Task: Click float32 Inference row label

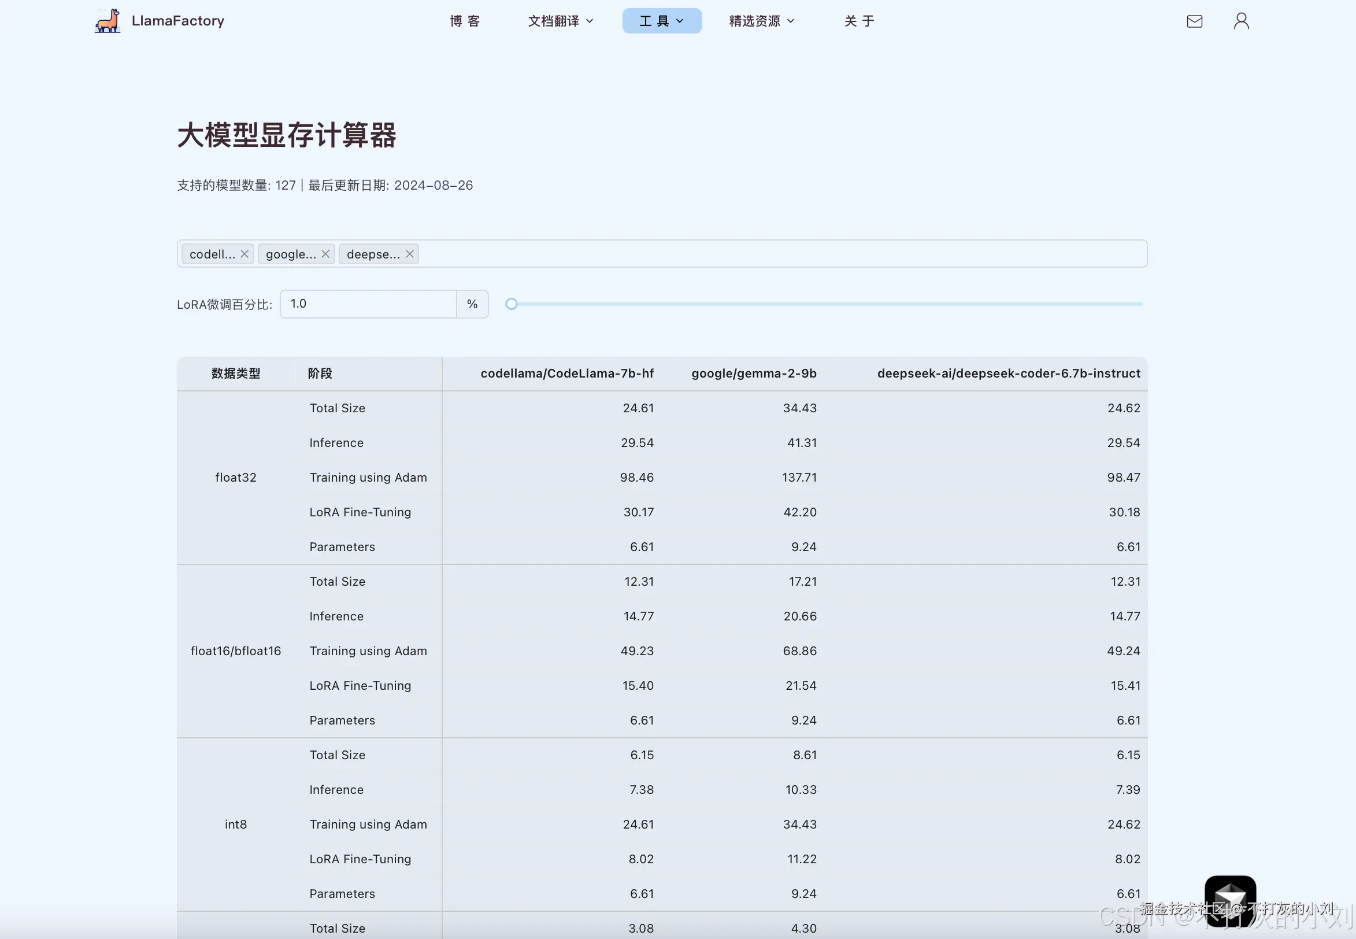Action: click(x=336, y=443)
